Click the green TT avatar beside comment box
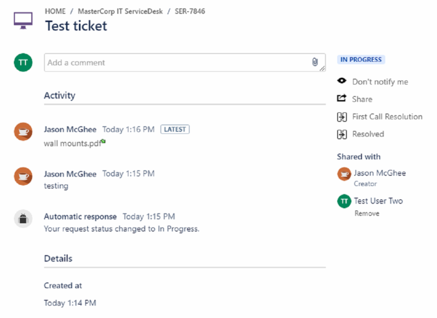 tap(23, 63)
